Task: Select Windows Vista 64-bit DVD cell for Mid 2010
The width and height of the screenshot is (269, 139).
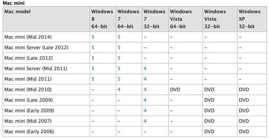Action: click(176, 90)
